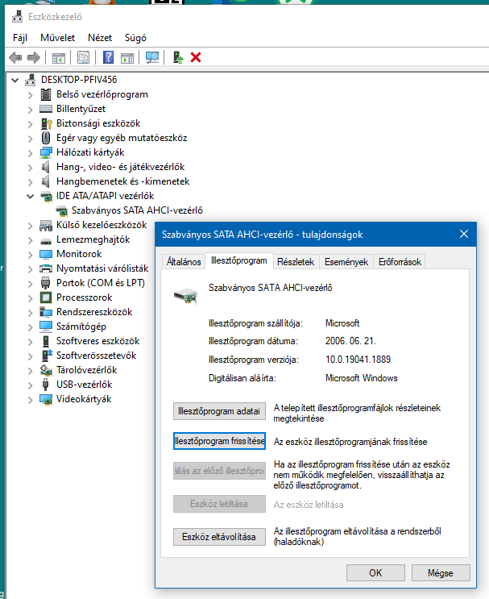The image size is (489, 599).
Task: Click Scan for hardware changes monitor icon
Action: [x=152, y=58]
